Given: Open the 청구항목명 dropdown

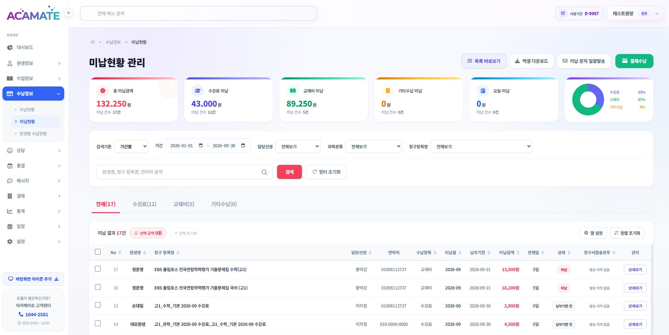Looking at the screenshot, I should coord(481,146).
